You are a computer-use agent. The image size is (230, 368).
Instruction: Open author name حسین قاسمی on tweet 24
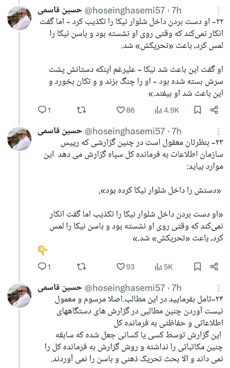tap(59, 288)
